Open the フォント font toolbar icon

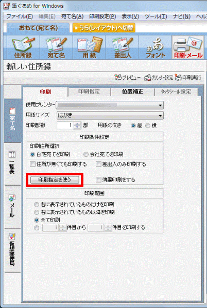(x=156, y=47)
